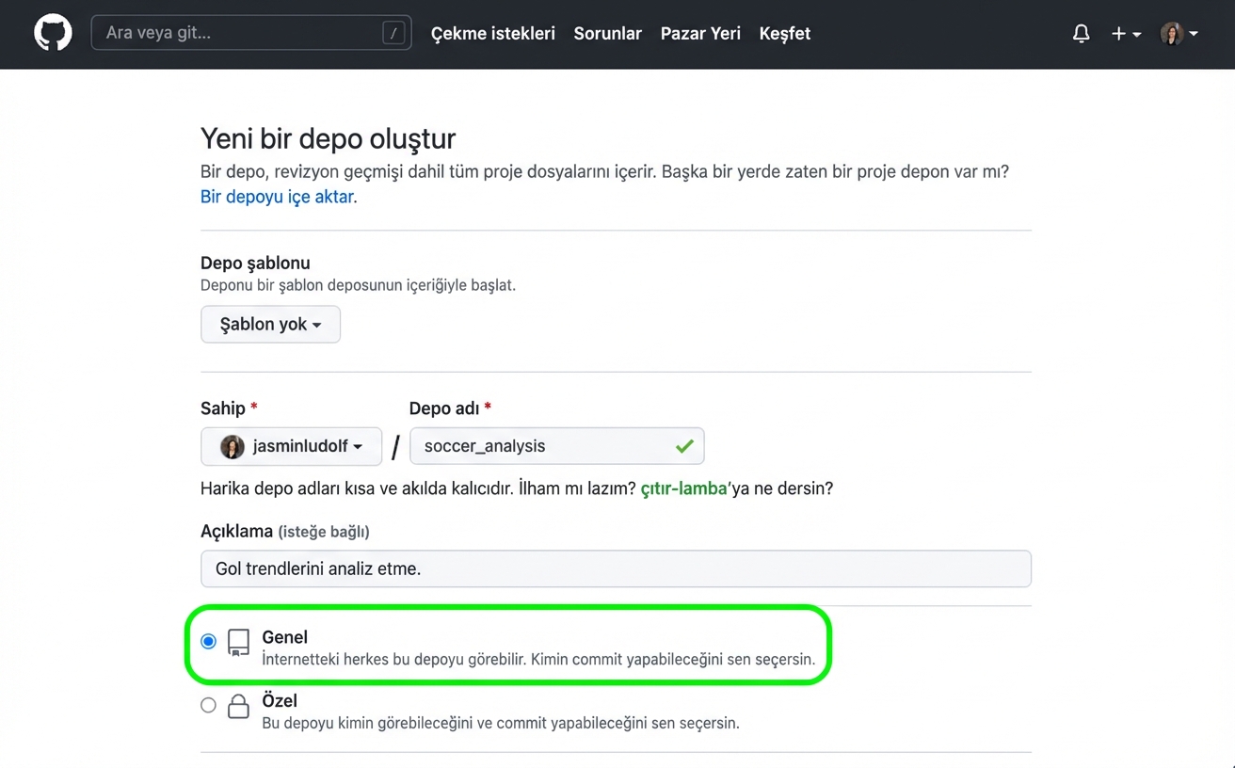Open the Şablon yok template dropdown

click(x=270, y=324)
